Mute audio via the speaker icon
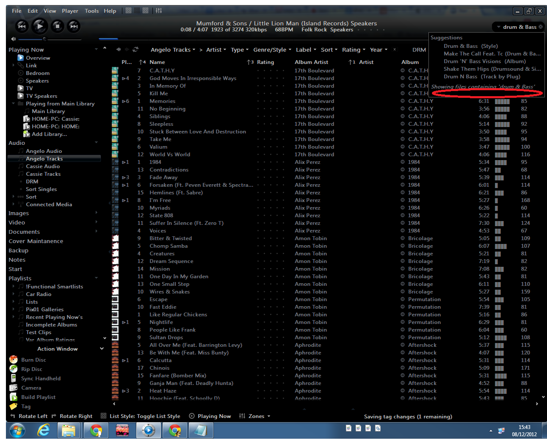The height and width of the screenshot is (440, 547). pos(13,39)
